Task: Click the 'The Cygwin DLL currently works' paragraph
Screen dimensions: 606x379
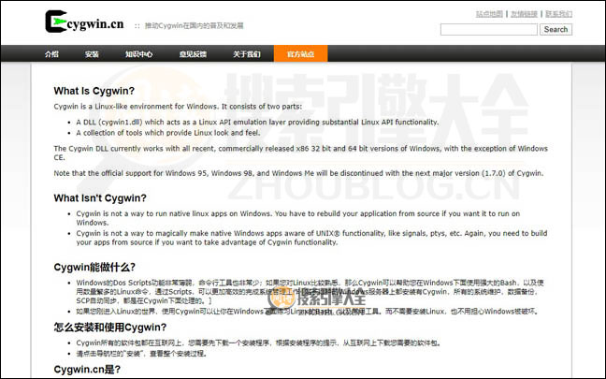Action: click(x=301, y=153)
